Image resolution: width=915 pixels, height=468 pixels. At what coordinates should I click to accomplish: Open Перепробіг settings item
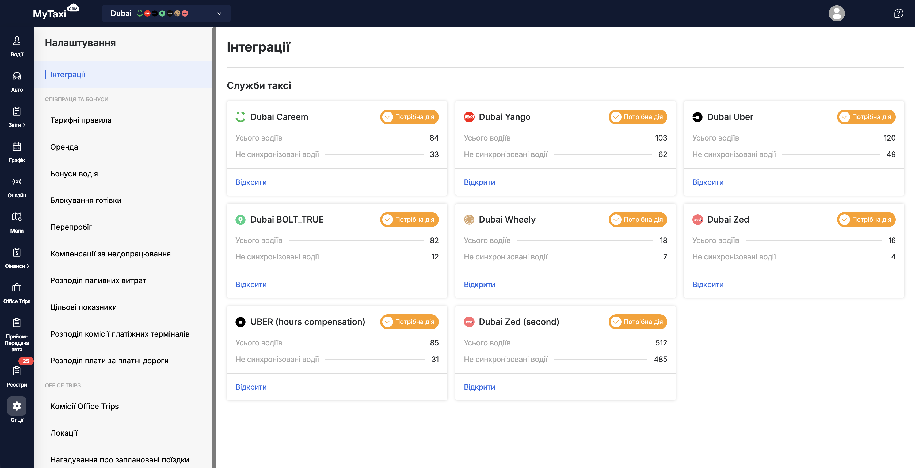coord(123,227)
